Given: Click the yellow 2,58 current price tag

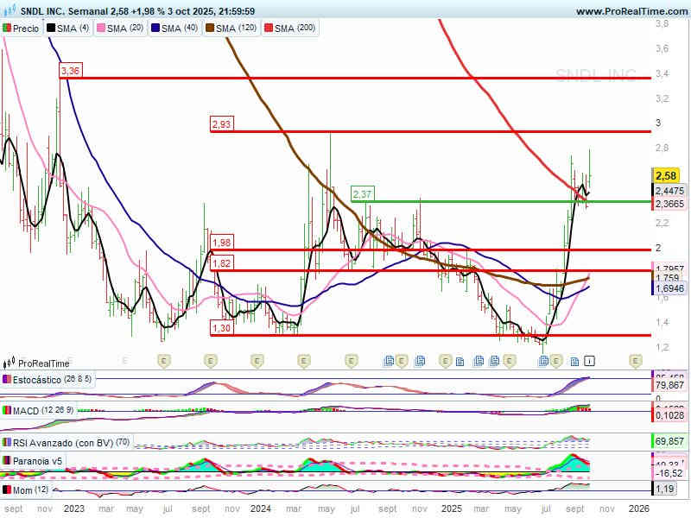Looking at the screenshot, I should (664, 174).
